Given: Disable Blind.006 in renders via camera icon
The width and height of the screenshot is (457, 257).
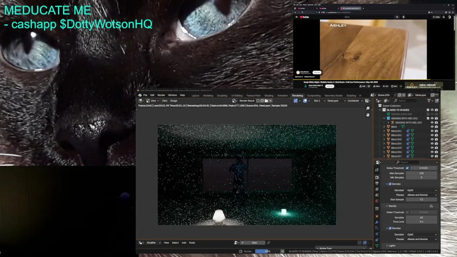Looking at the screenshot, I should (436, 152).
